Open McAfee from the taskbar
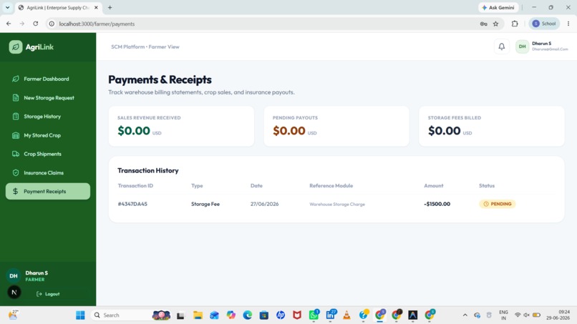The image size is (577, 324). [297, 315]
